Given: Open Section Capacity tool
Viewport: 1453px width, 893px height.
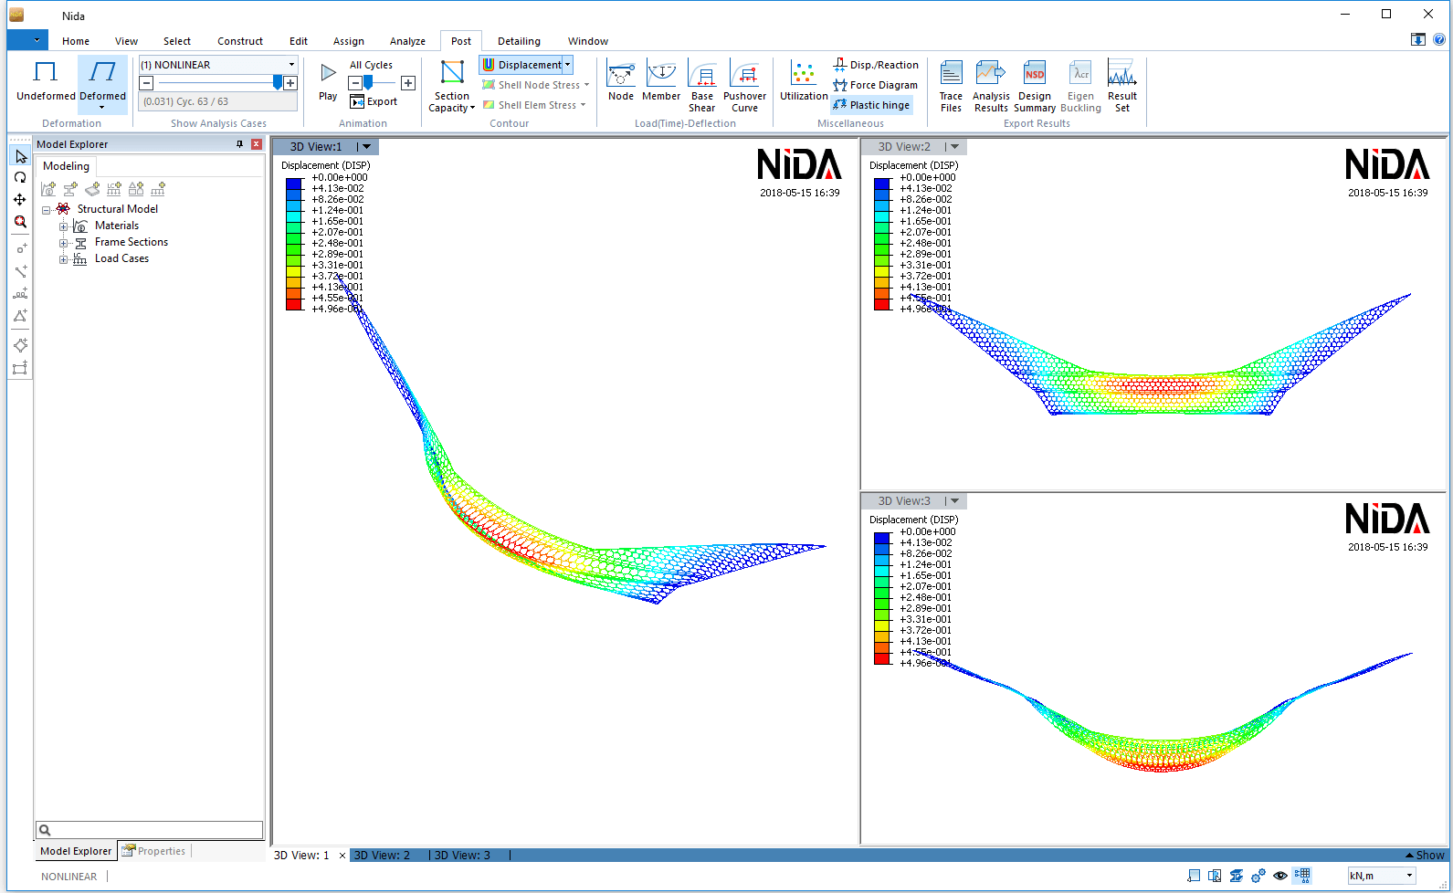Looking at the screenshot, I should [x=452, y=87].
